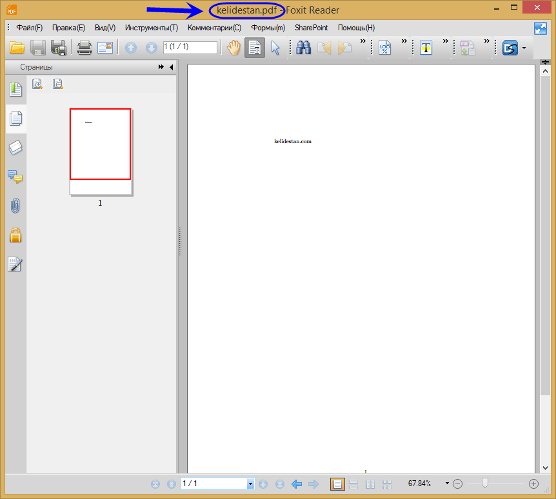Select the arrow annotation selection tool
This screenshot has width=556, height=499.
(x=275, y=48)
